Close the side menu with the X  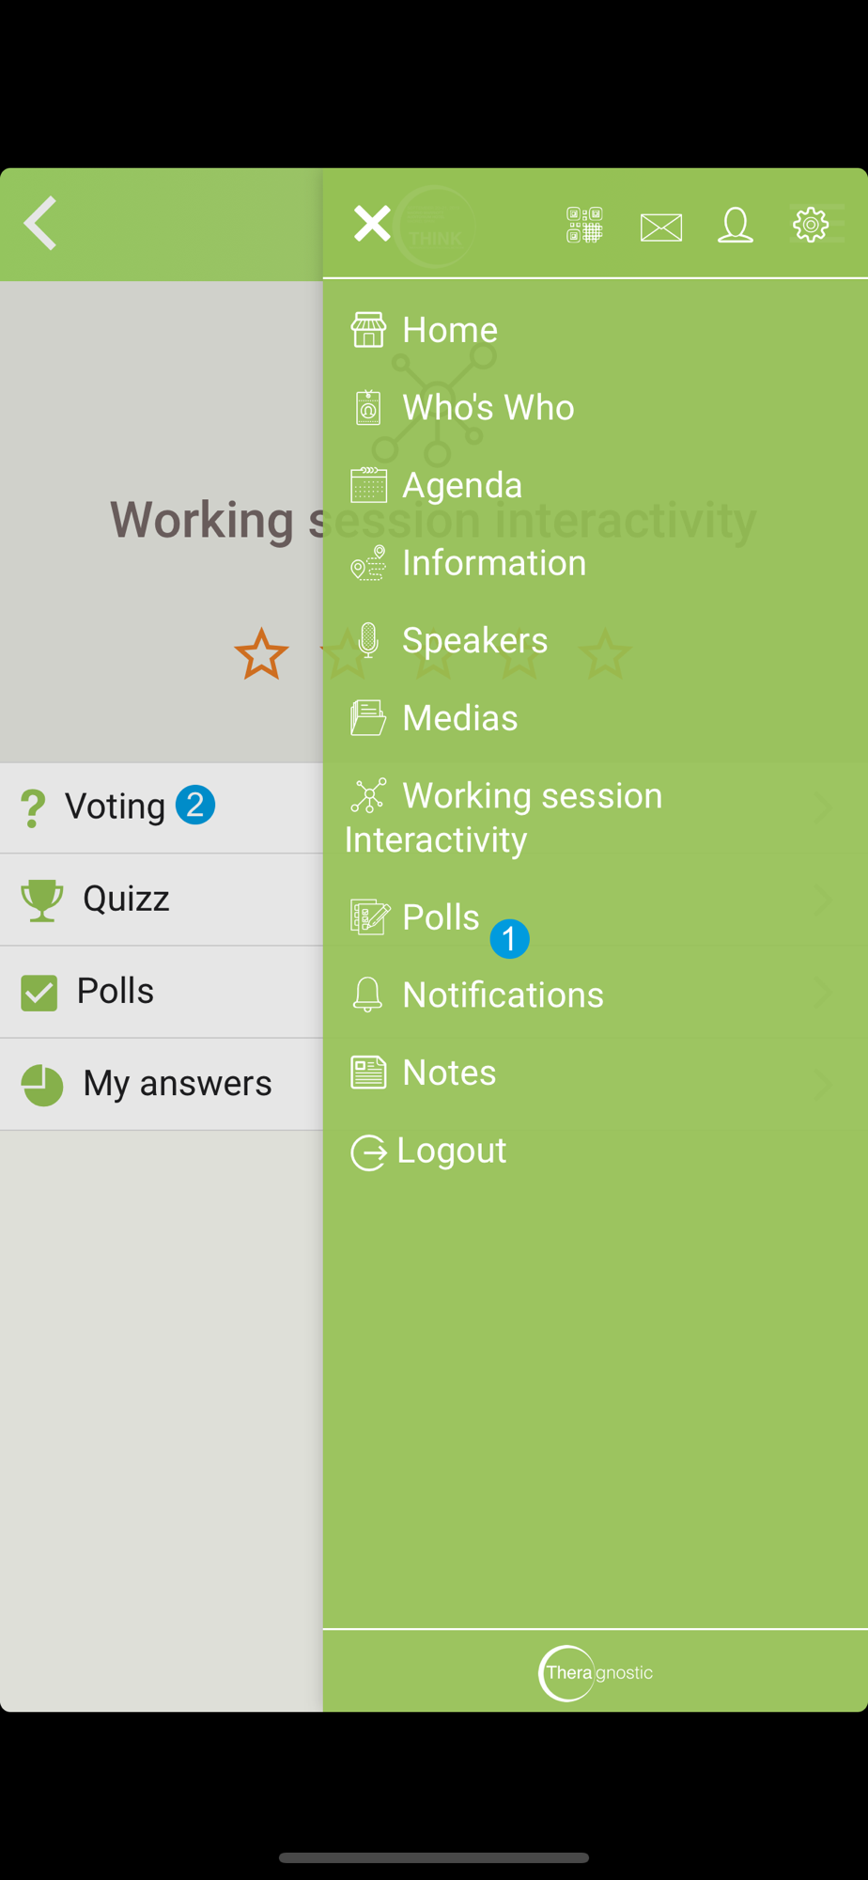[x=372, y=224]
